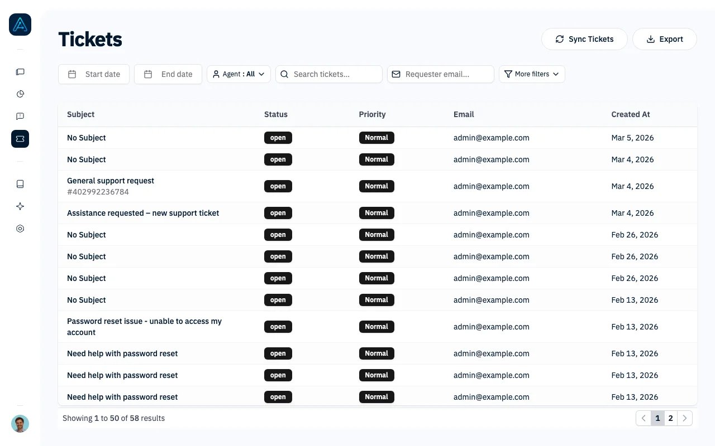The height and width of the screenshot is (446, 715).
Task: Expand the More filters dropdown
Action: [x=532, y=74]
